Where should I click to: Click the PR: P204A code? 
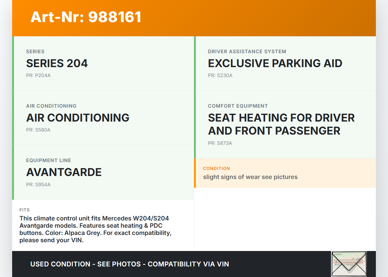(x=38, y=76)
